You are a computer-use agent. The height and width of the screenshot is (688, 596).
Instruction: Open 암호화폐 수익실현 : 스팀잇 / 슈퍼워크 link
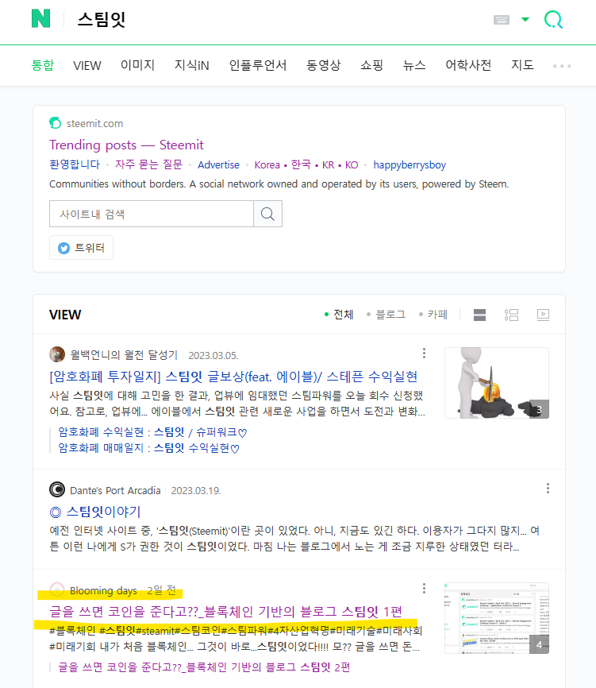[x=152, y=432]
